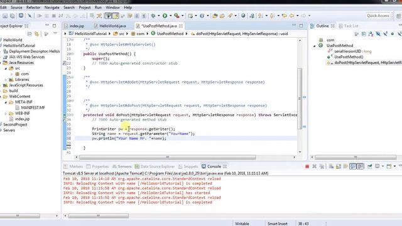The height and width of the screenshot is (226, 402).
Task: Select index.jsp file in Project Explorer
Action: [22, 119]
